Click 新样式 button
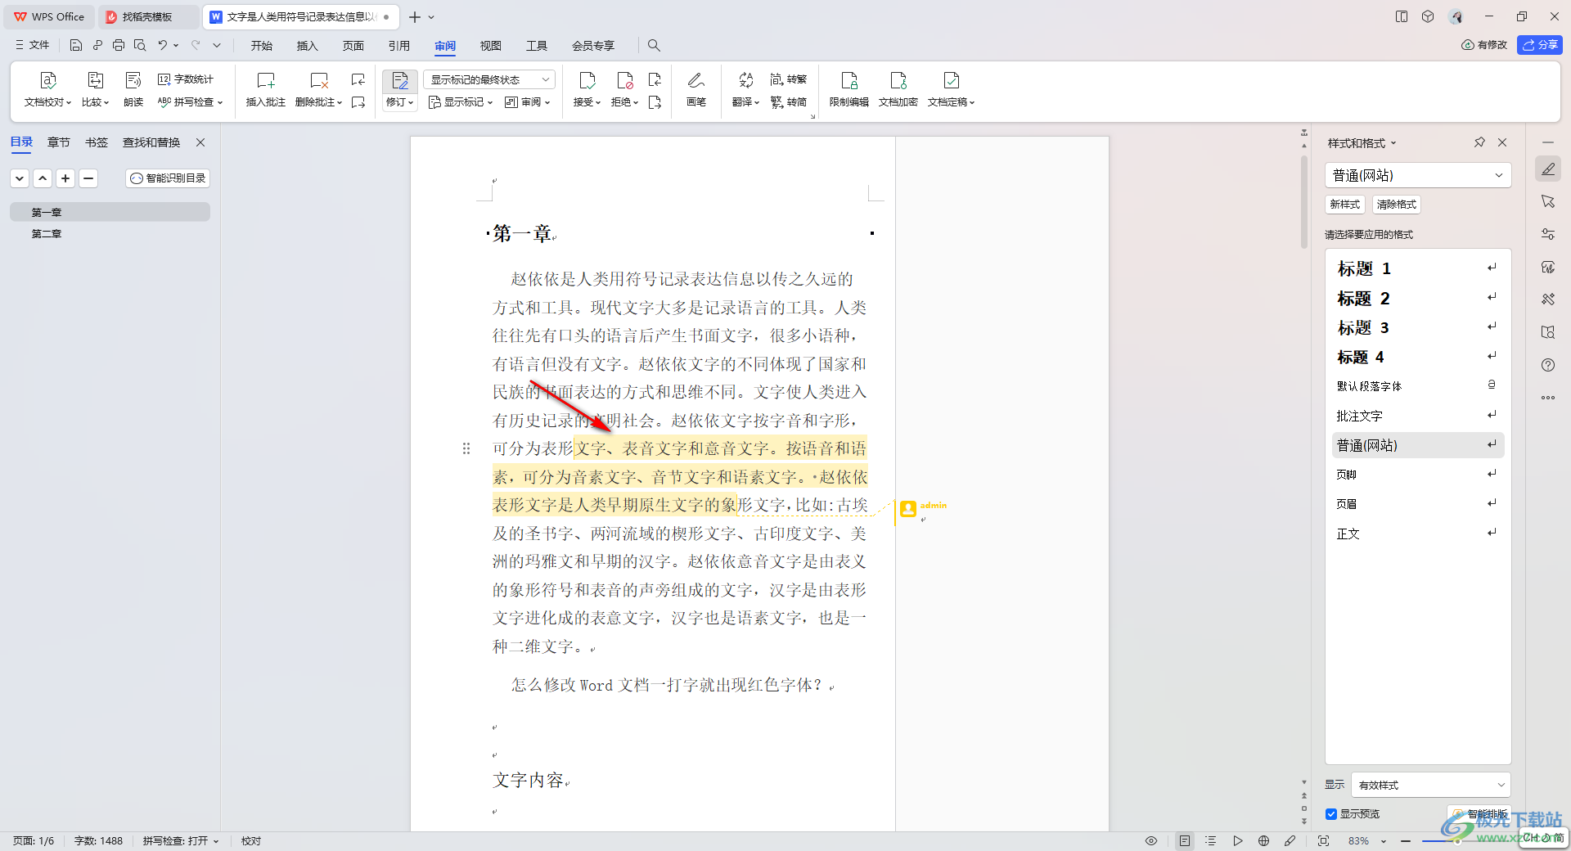 point(1344,205)
